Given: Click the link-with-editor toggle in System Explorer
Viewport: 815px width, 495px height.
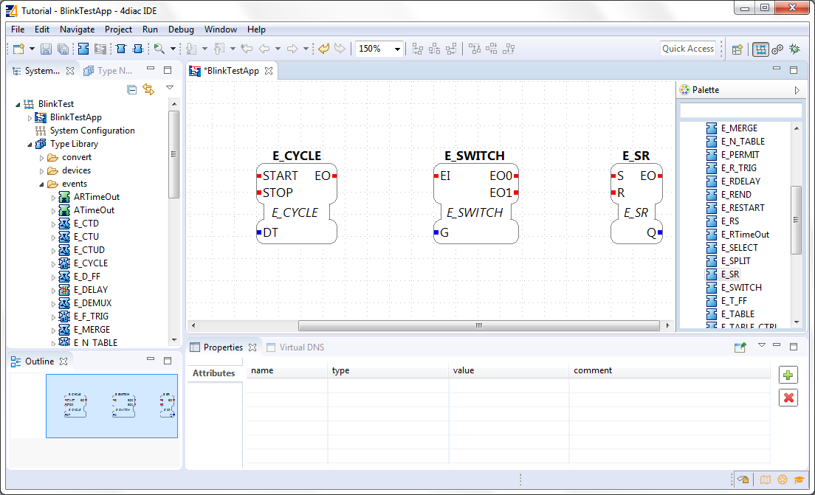Looking at the screenshot, I should click(148, 88).
